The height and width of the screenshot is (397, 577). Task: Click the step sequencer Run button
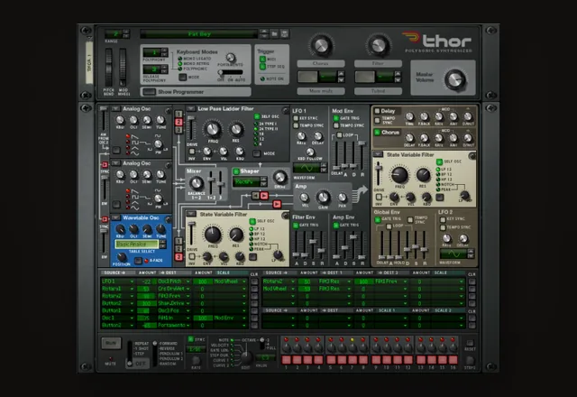point(111,343)
